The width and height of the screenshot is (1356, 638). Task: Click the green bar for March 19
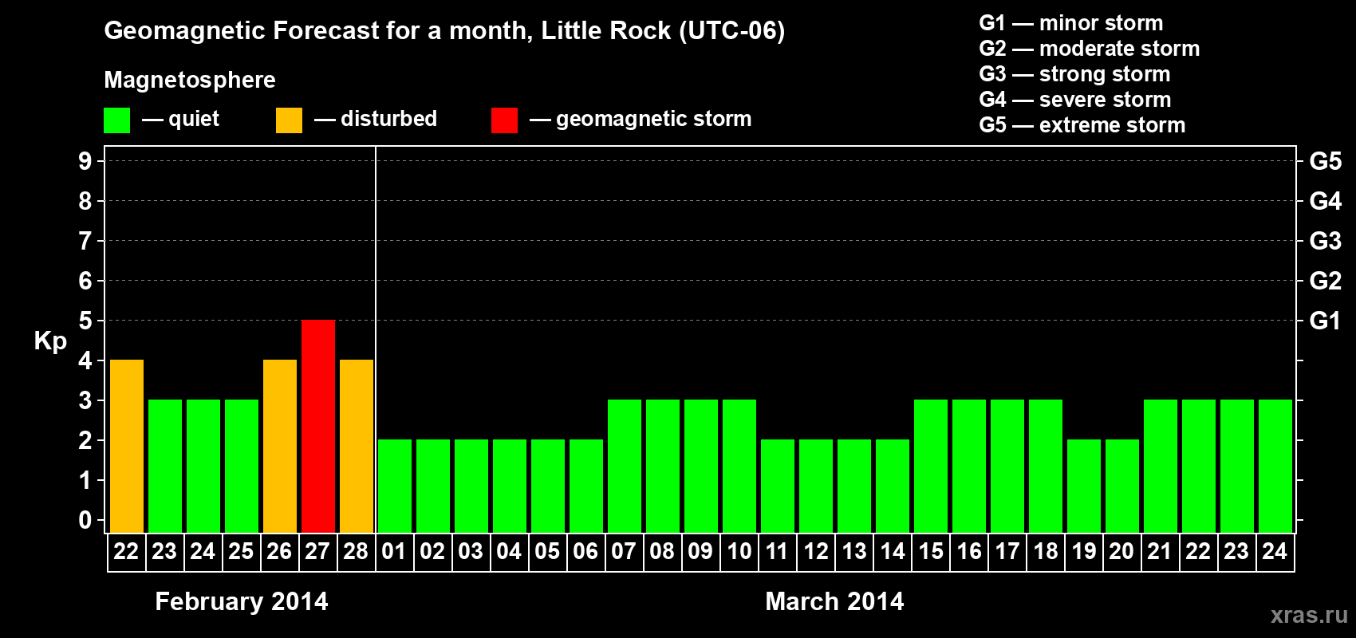(x=1084, y=486)
